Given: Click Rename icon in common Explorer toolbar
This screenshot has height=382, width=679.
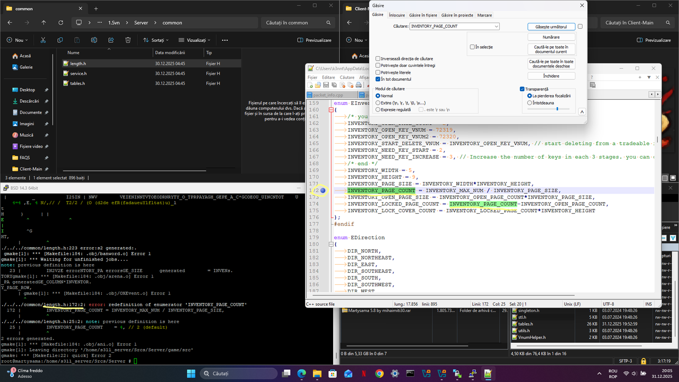Looking at the screenshot, I should click(x=94, y=40).
